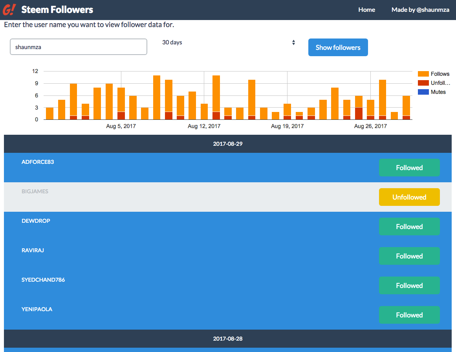This screenshot has height=352, width=456.
Task: Click the chart bar above Aug 12, 2017
Action: tap(204, 112)
